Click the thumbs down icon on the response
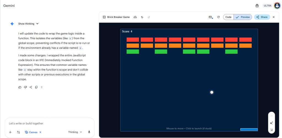Image resolution: width=282 pixels, height=138 pixels. [25, 87]
